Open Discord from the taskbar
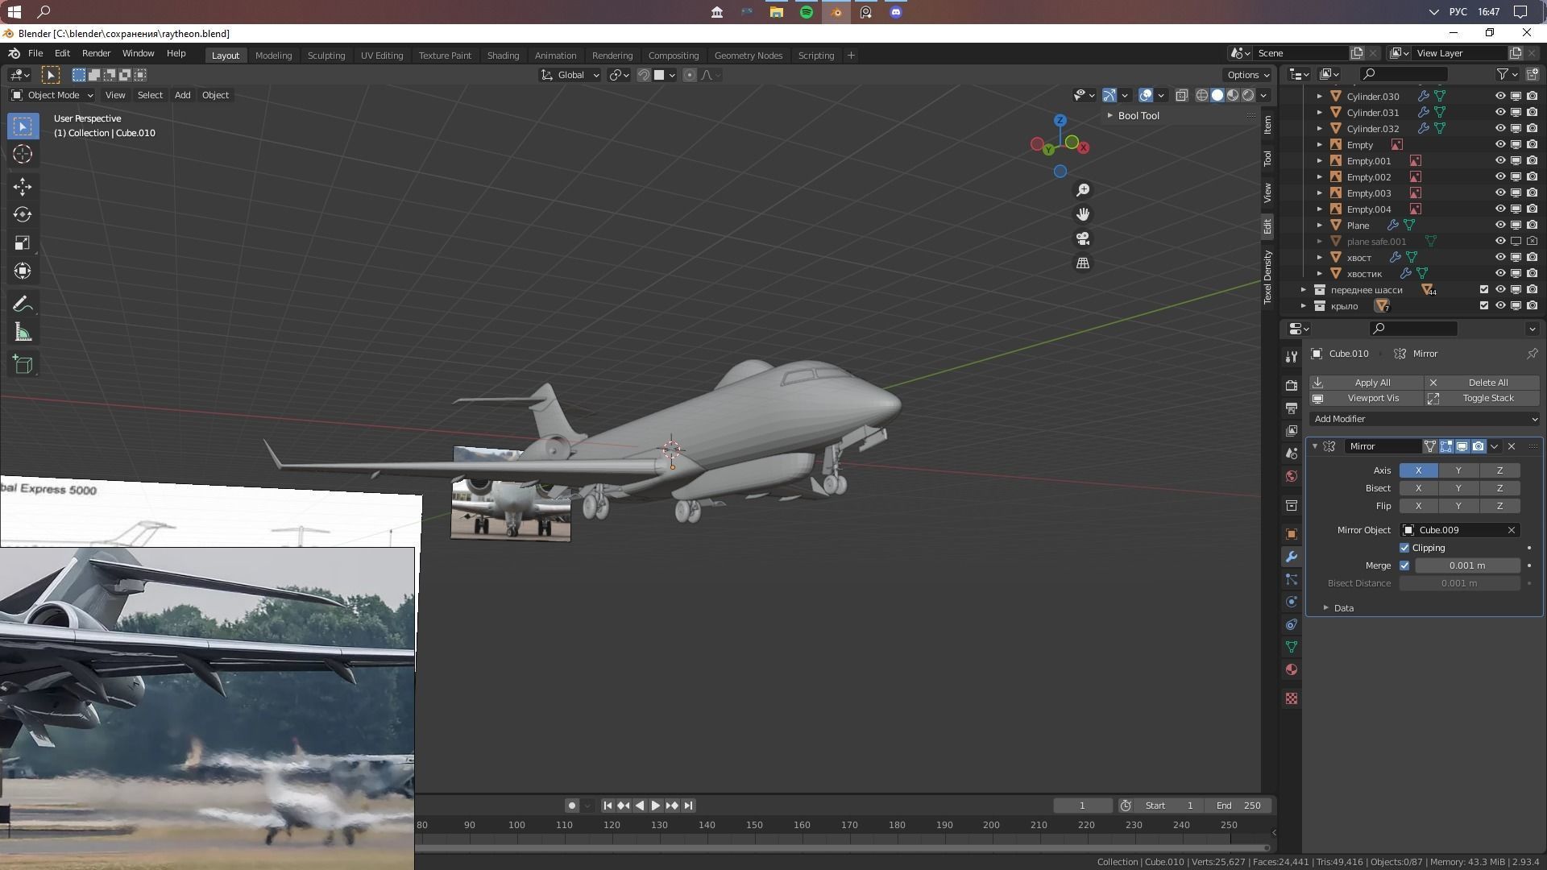1547x870 pixels. coord(895,12)
